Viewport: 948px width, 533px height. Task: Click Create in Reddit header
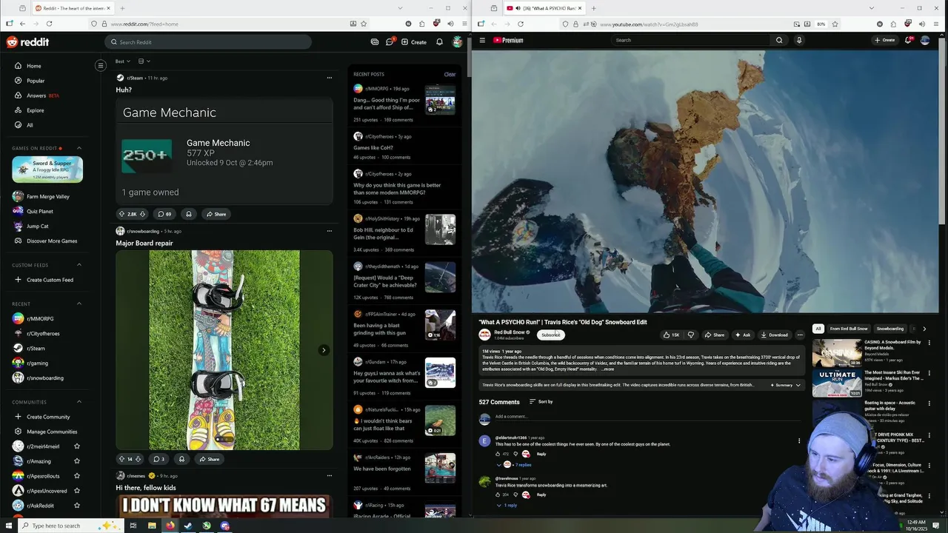pos(414,42)
